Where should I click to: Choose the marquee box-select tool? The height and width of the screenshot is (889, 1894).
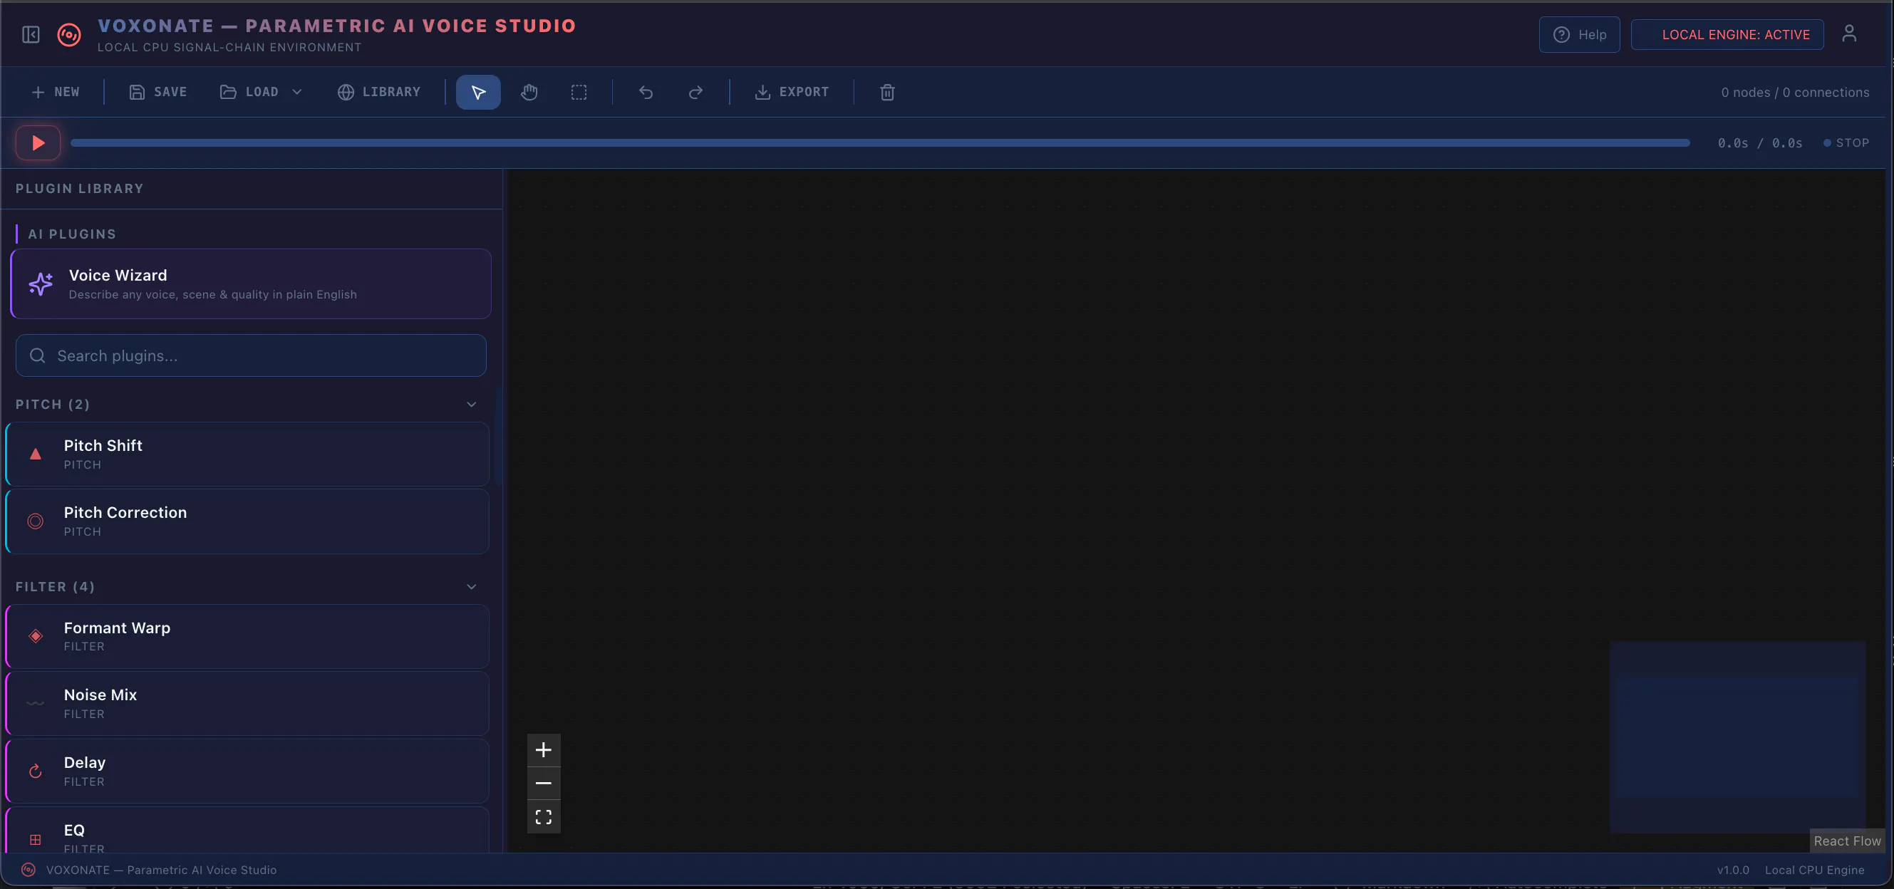tap(579, 92)
